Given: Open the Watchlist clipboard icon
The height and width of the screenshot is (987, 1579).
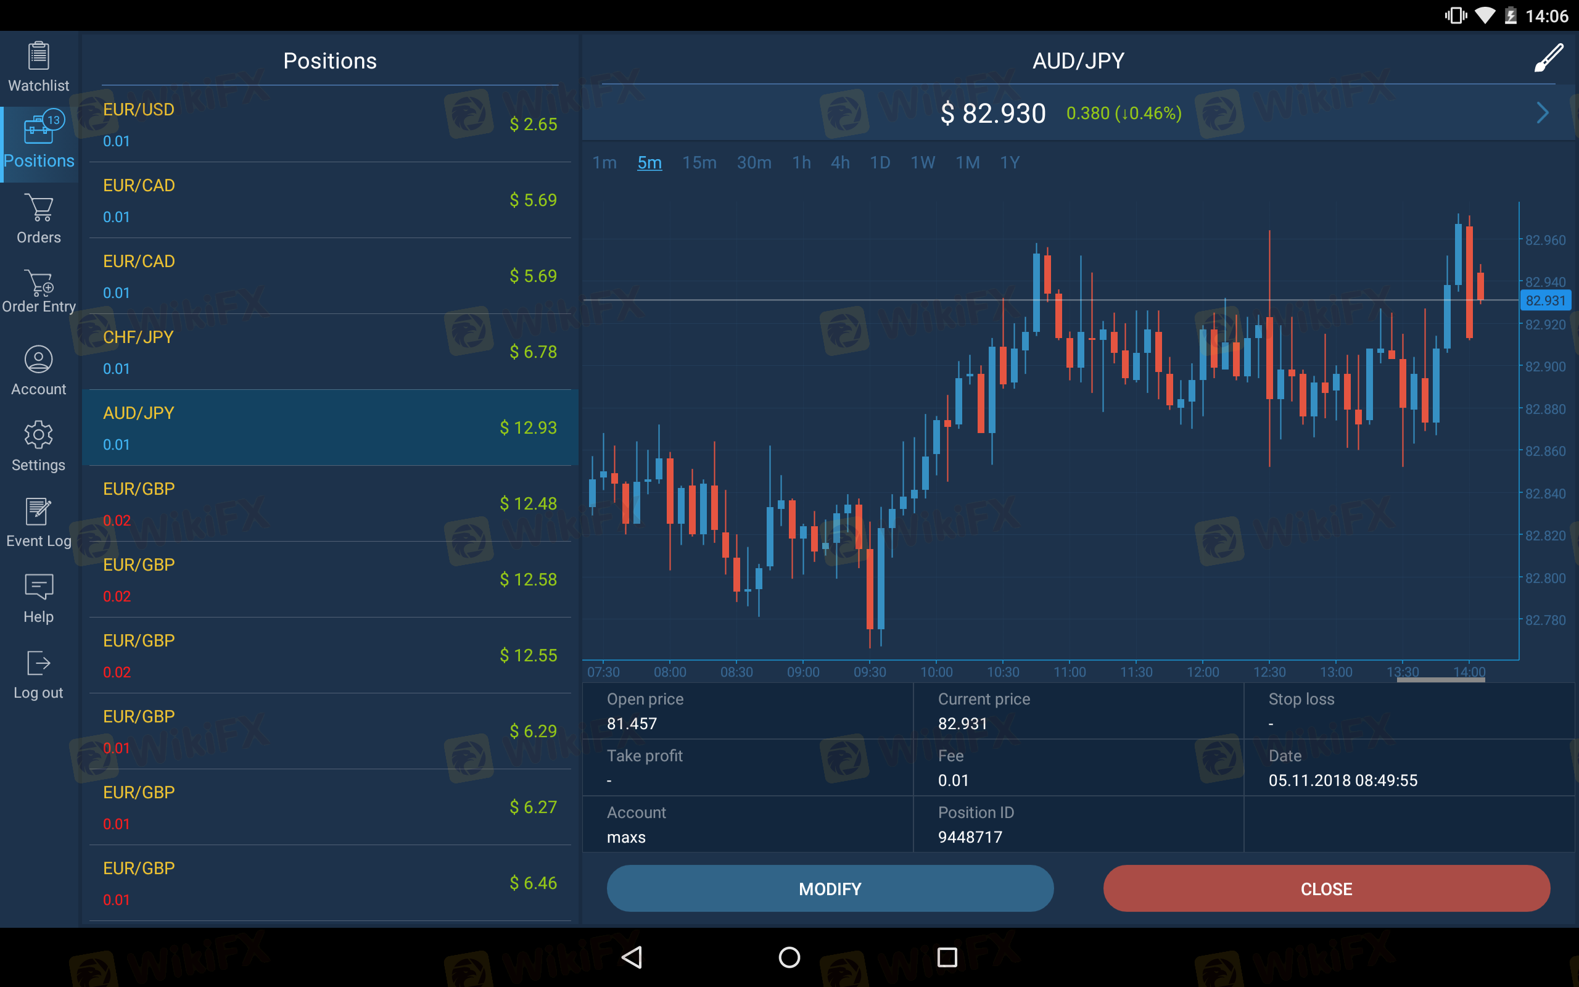Looking at the screenshot, I should click(38, 56).
